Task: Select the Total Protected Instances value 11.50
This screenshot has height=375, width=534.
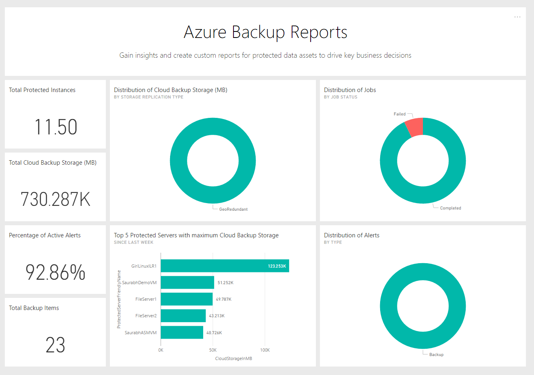Action: tap(55, 127)
